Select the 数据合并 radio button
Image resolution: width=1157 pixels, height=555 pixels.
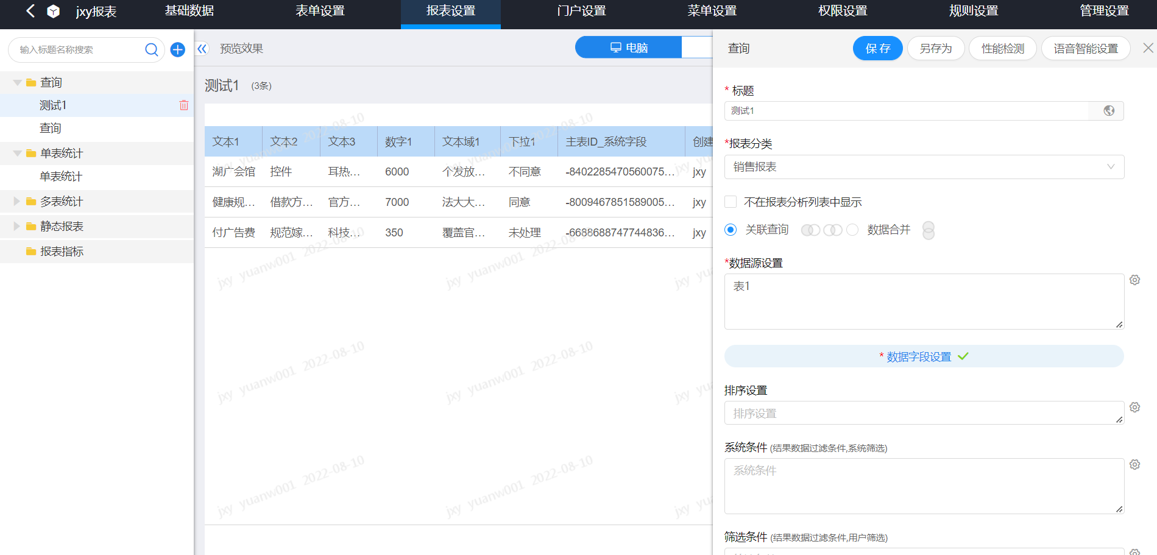tap(852, 230)
